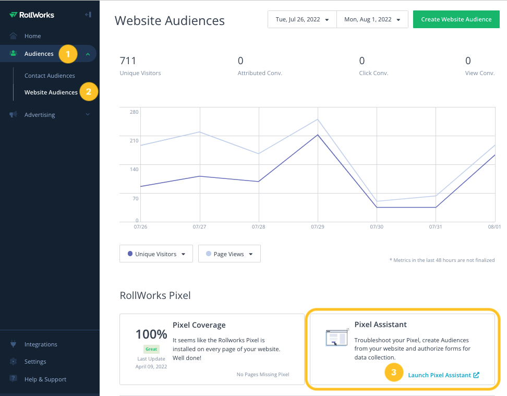This screenshot has height=396, width=507.
Task: Click the Pixel Coverage card title
Action: [199, 325]
